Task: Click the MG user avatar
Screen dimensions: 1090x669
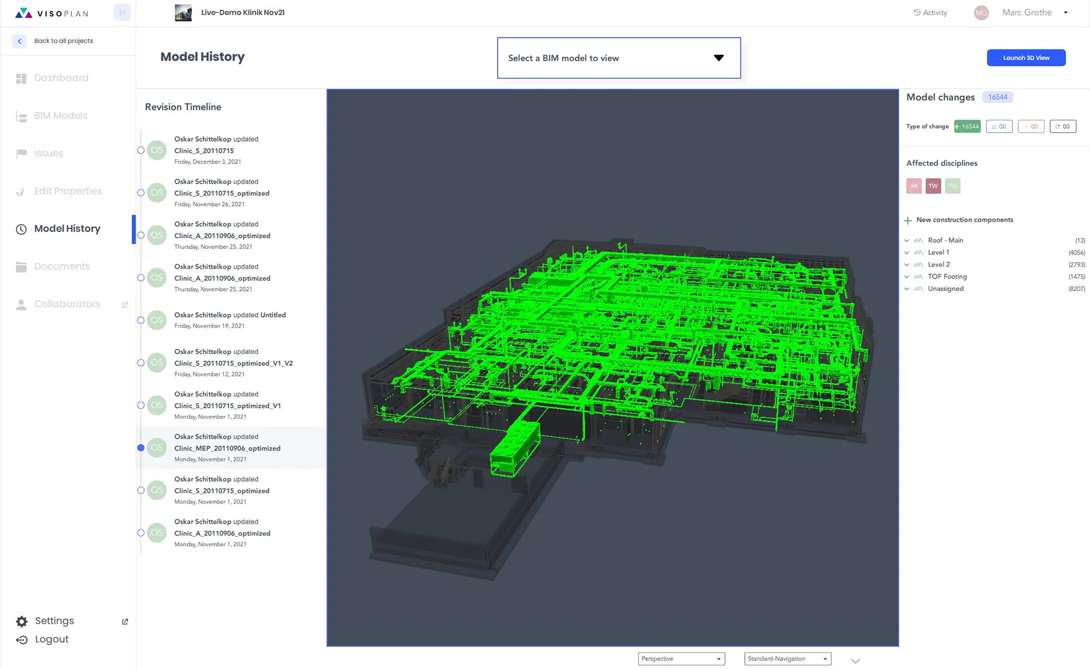Action: coord(981,12)
